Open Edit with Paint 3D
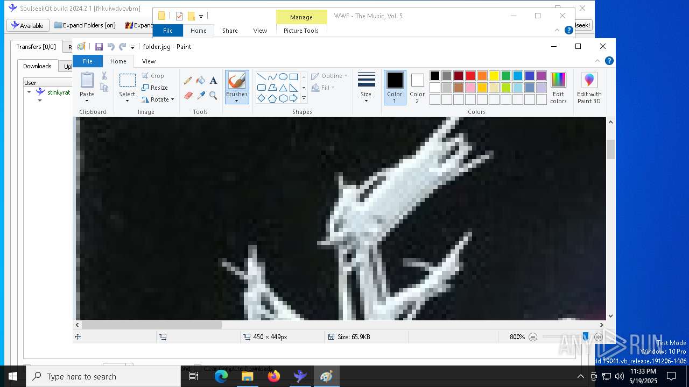The image size is (689, 387). point(589,88)
